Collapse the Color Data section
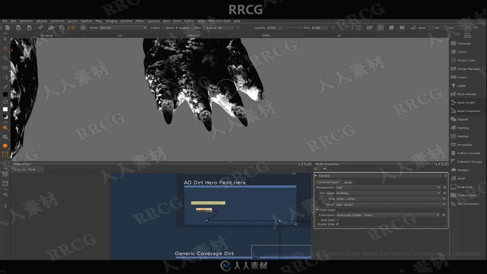487x274 pixels. [317, 210]
